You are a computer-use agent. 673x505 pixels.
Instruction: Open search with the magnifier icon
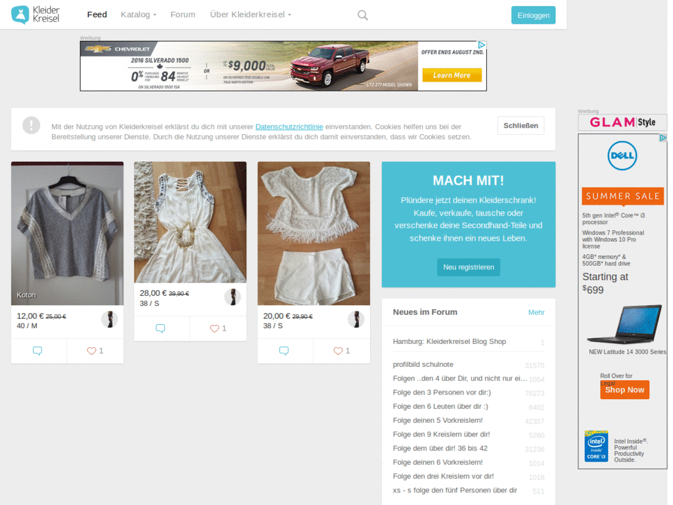[362, 15]
